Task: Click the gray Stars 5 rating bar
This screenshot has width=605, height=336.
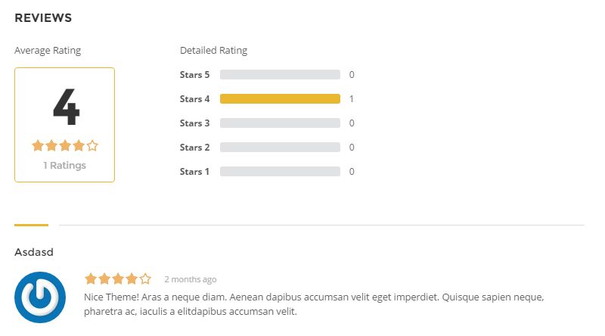Action: pyautogui.click(x=280, y=74)
